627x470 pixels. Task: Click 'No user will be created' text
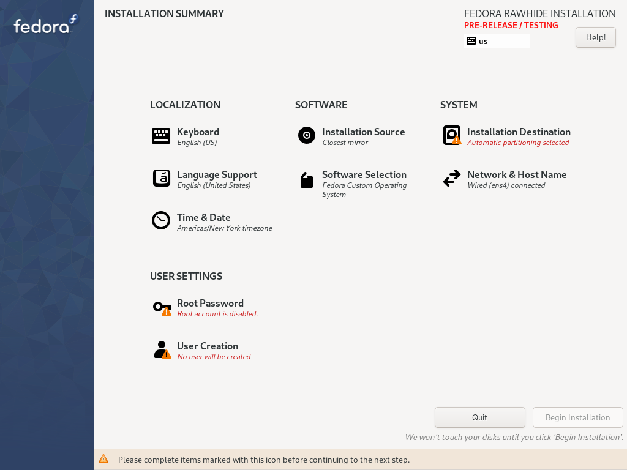[x=214, y=357]
